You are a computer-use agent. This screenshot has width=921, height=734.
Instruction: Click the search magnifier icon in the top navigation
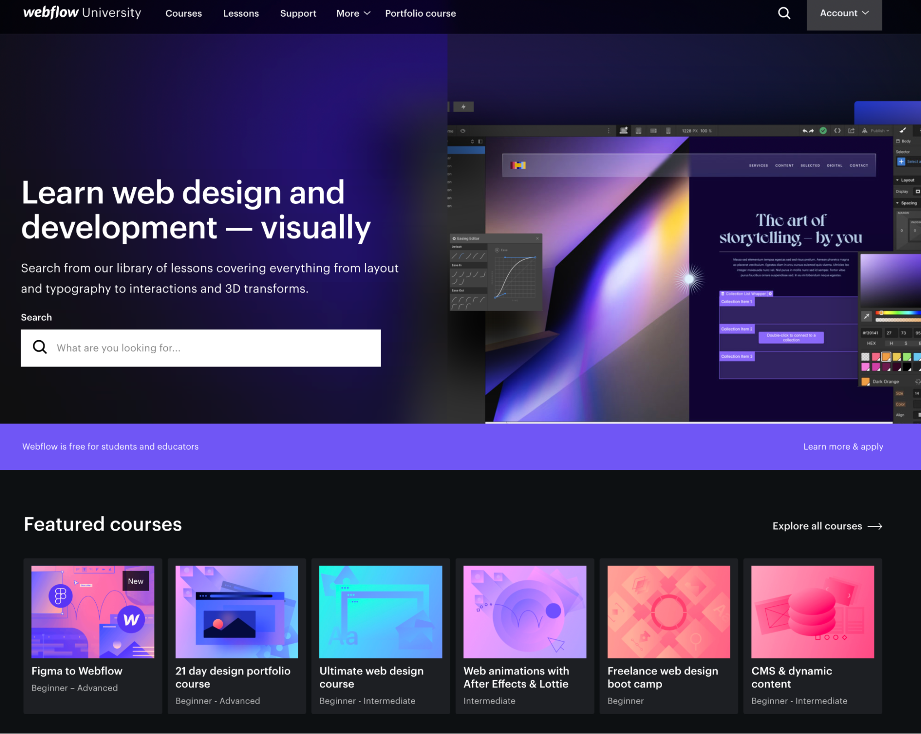(x=784, y=13)
